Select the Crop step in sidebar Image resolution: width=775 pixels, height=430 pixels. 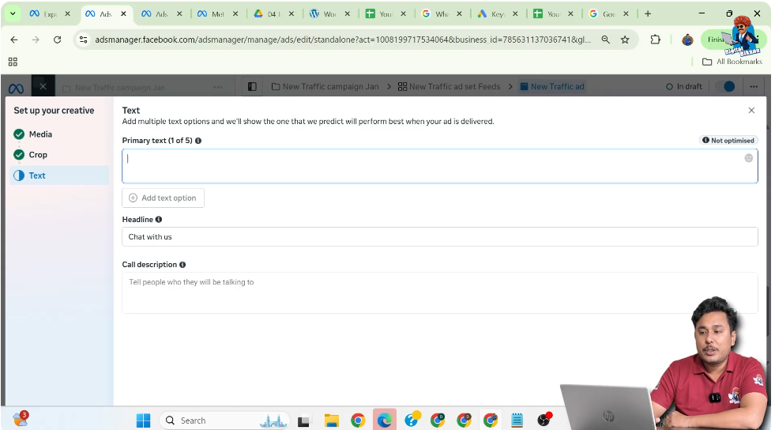[38, 155]
